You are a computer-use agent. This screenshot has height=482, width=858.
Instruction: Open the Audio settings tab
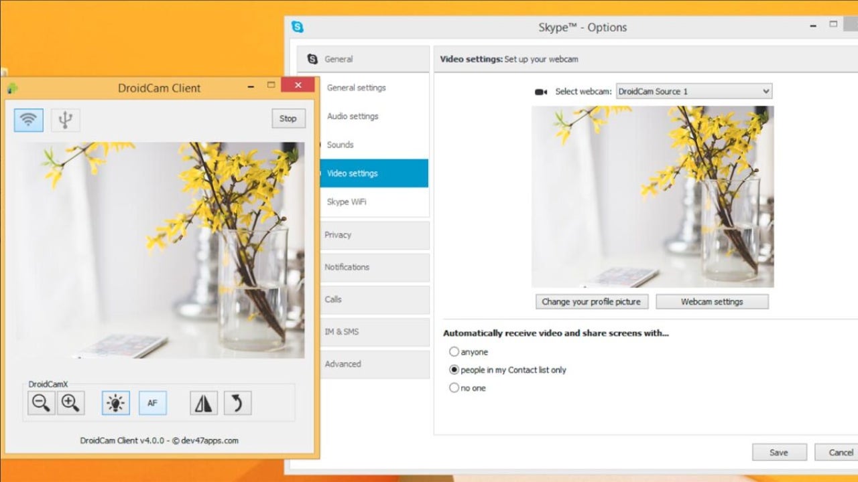click(353, 116)
